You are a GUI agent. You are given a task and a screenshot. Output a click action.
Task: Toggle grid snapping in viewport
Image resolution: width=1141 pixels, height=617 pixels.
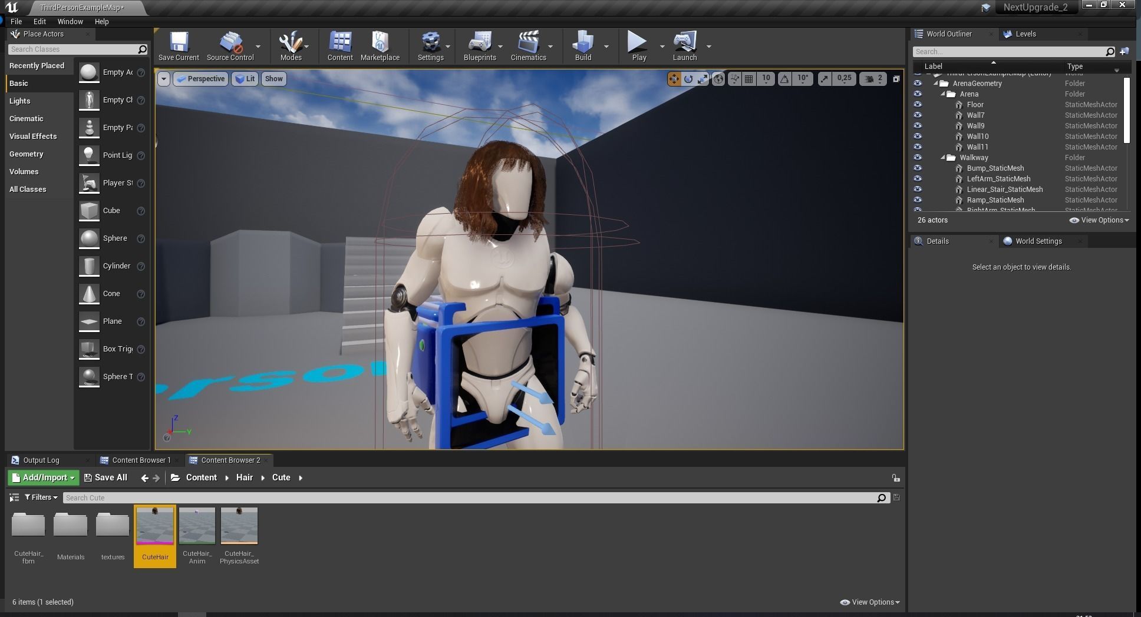tap(749, 79)
